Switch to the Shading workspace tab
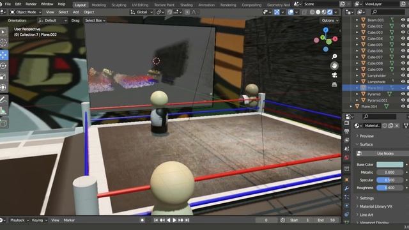This screenshot has width=409, height=230. 186,5
